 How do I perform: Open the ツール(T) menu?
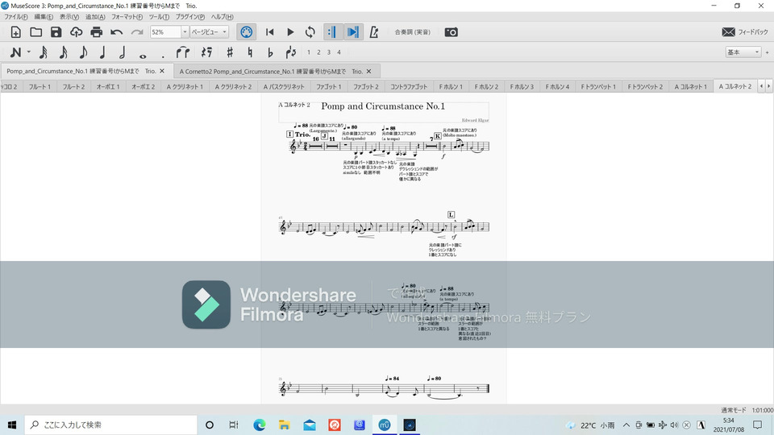pyautogui.click(x=159, y=17)
